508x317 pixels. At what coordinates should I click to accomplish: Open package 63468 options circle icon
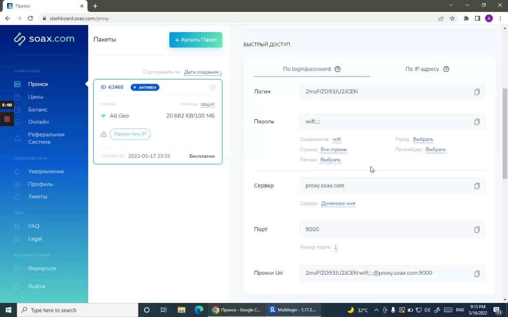pos(213,87)
